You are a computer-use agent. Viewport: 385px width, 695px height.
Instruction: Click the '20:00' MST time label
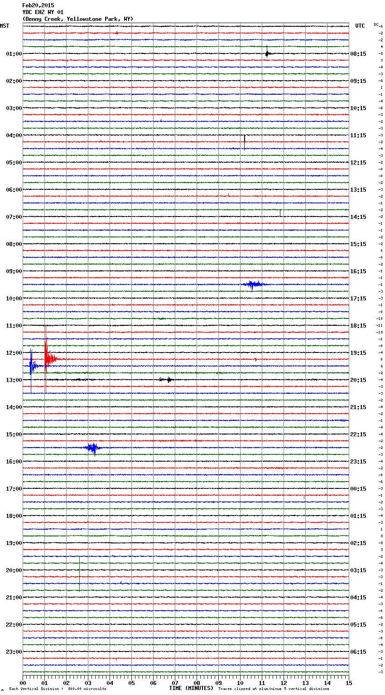pos(14,570)
